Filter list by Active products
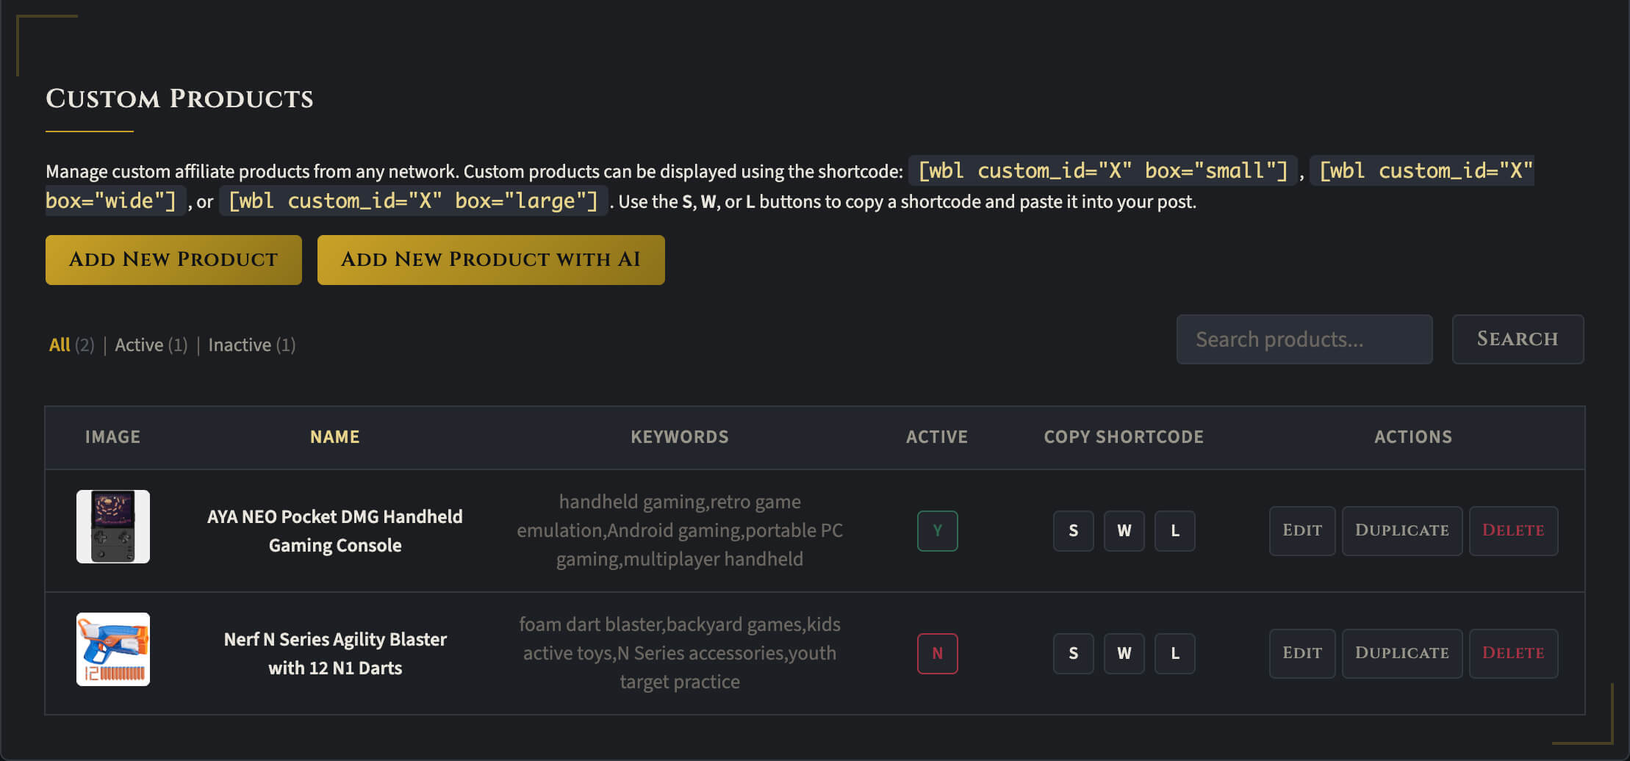 [139, 345]
